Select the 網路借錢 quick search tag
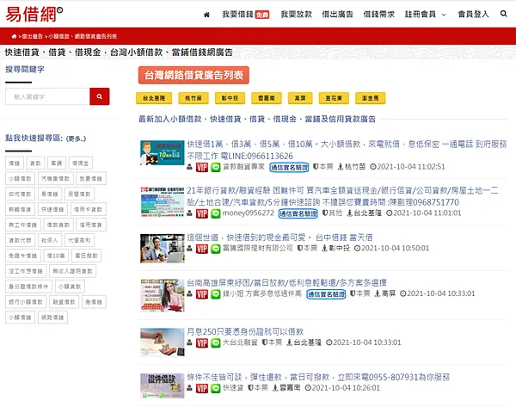516x407 pixels. tap(52, 318)
